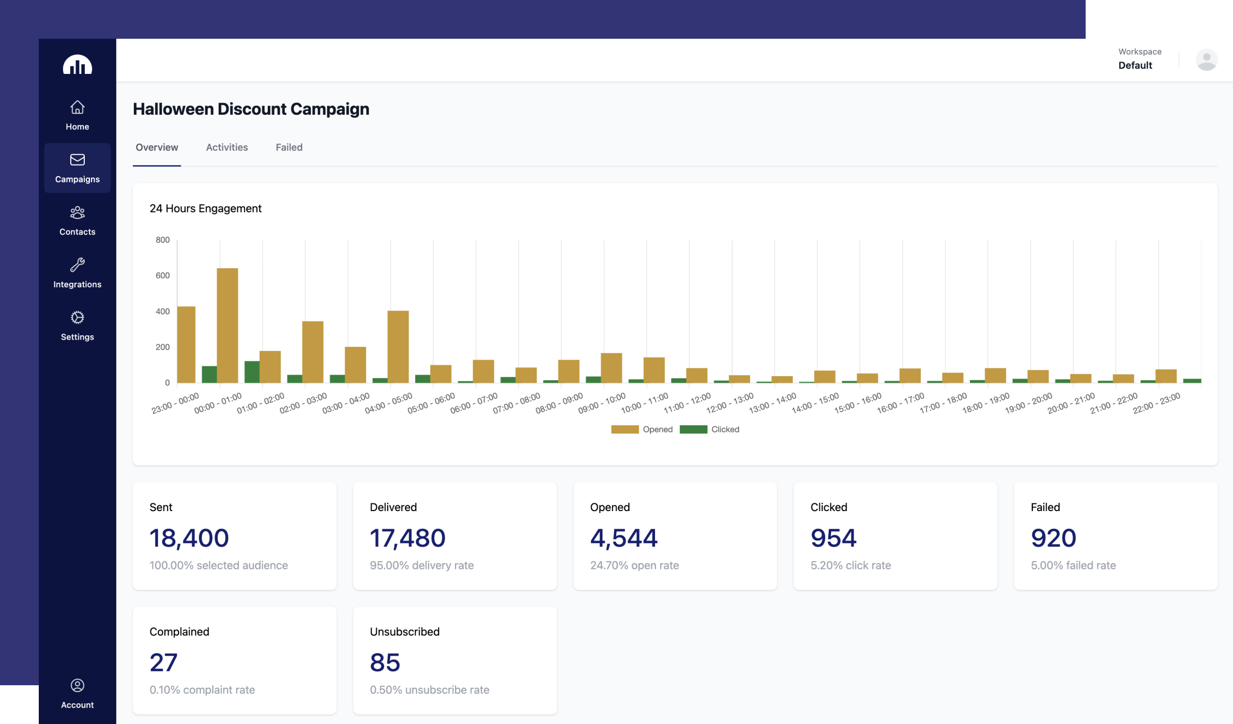The width and height of the screenshot is (1233, 724).
Task: Open the Contacts people icon
Action: click(77, 213)
